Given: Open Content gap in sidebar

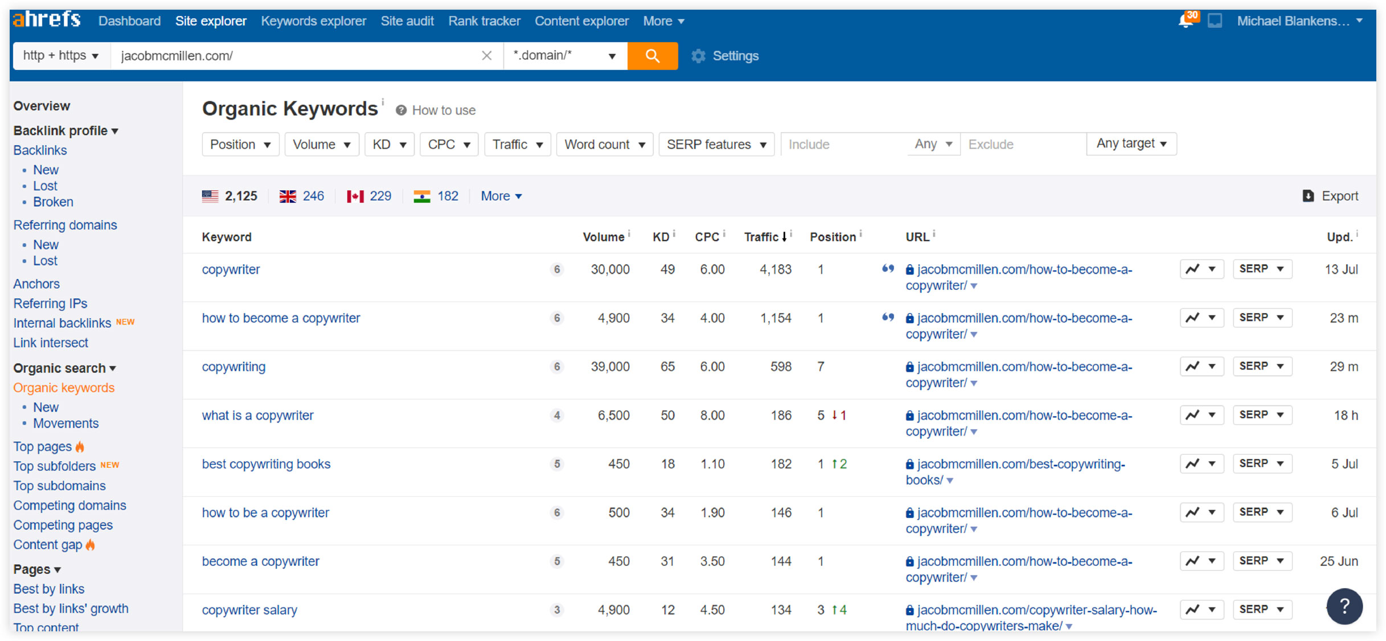Looking at the screenshot, I should [48, 545].
